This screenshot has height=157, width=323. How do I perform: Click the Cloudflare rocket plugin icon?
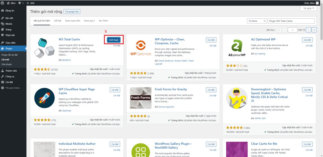pyautogui.click(x=44, y=98)
